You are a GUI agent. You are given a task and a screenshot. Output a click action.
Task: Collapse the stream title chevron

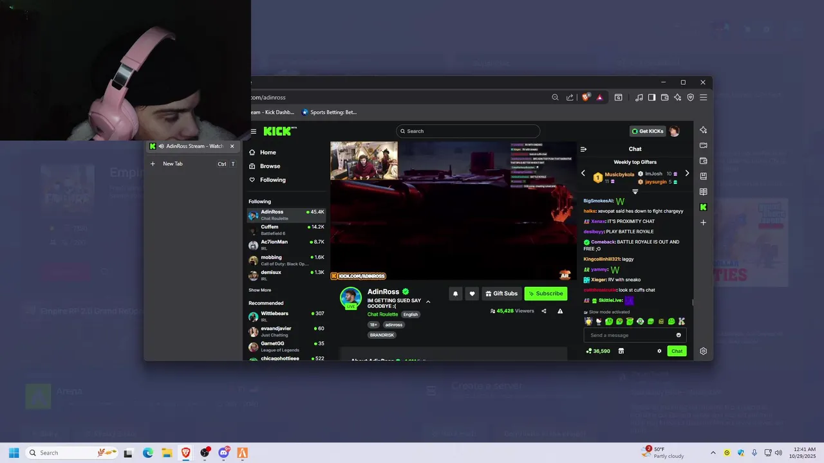point(428,302)
